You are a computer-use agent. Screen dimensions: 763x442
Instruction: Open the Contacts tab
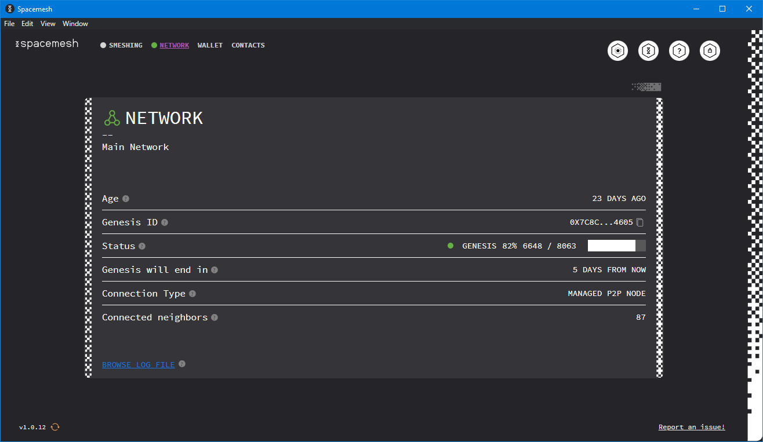(248, 45)
